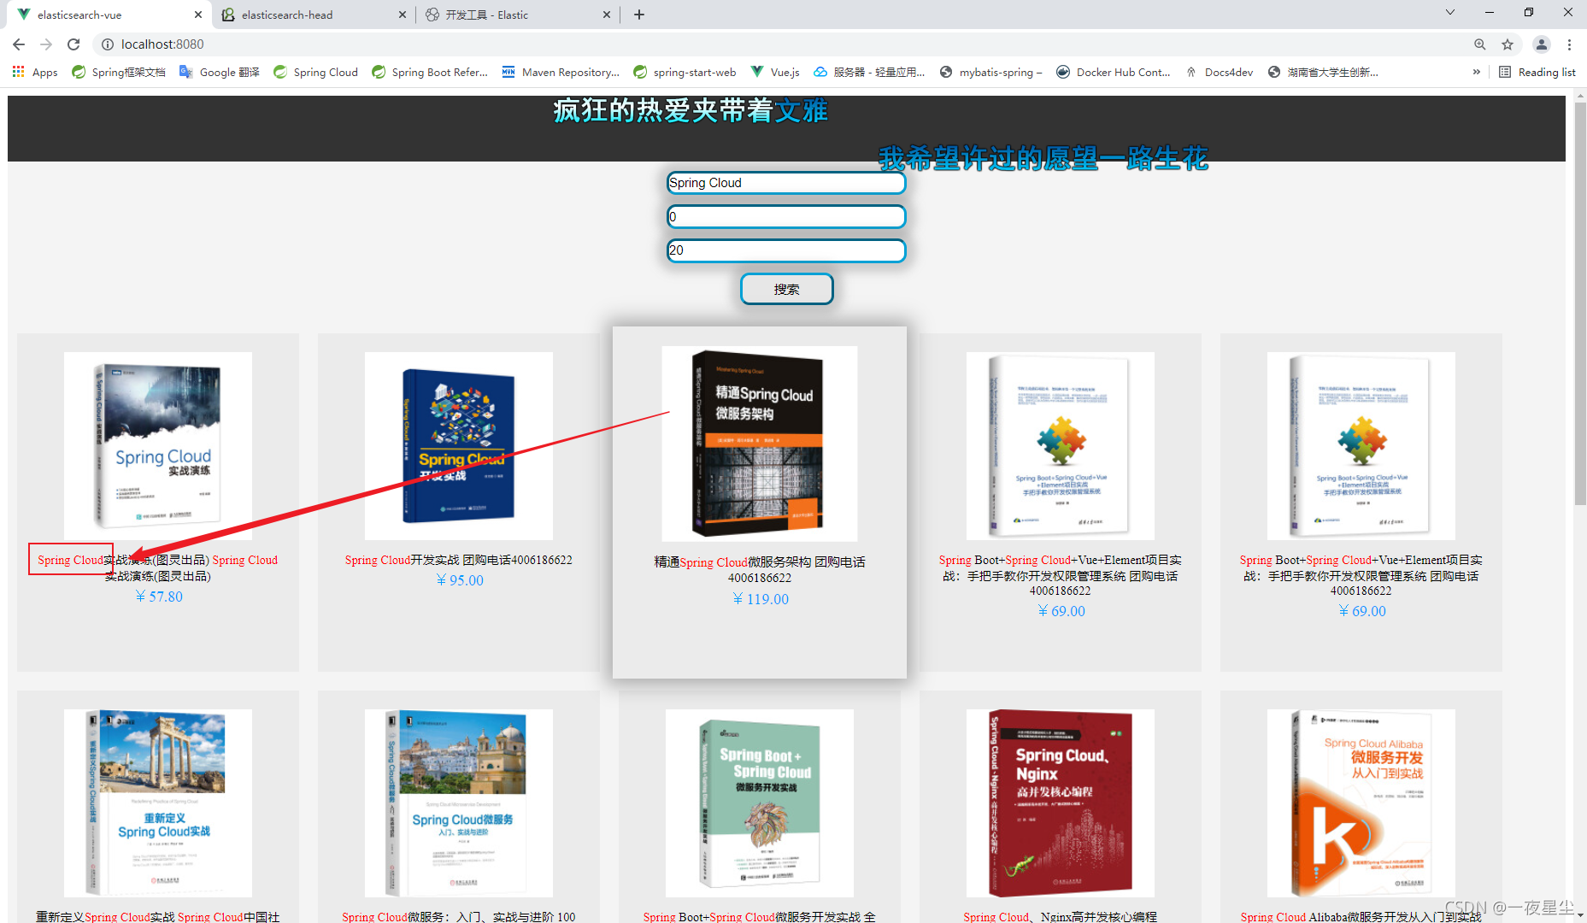Close the 开发工具 - Elastic tab
This screenshot has width=1587, height=923.
607,15
